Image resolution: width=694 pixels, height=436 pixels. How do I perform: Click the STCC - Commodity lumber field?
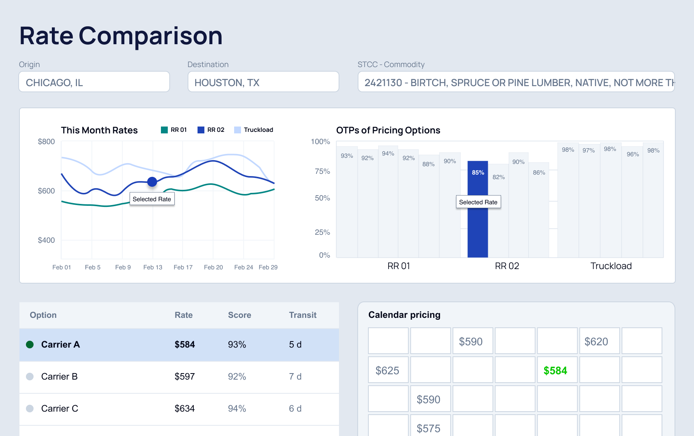[x=516, y=82]
